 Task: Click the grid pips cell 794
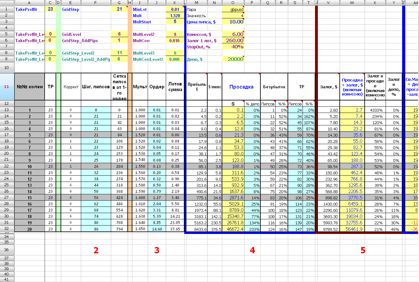[119, 229]
